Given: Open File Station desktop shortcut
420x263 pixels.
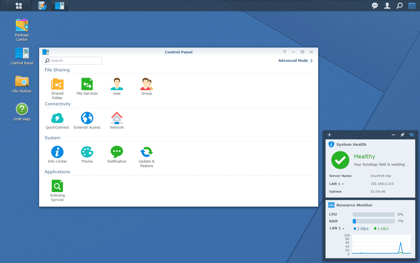Looking at the screenshot, I should pos(22,84).
